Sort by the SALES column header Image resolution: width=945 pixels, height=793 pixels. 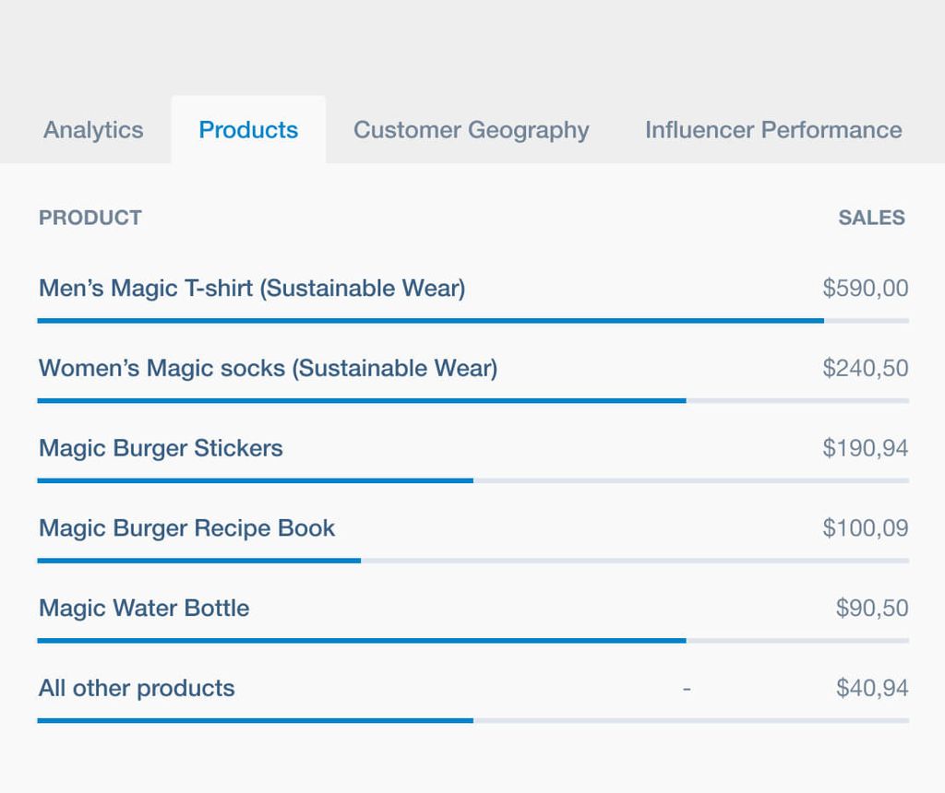pos(871,218)
